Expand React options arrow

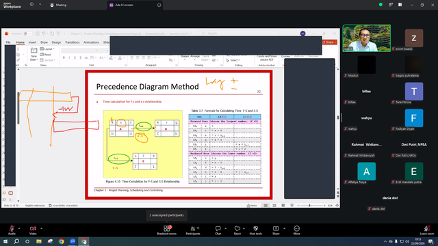click(x=244, y=228)
